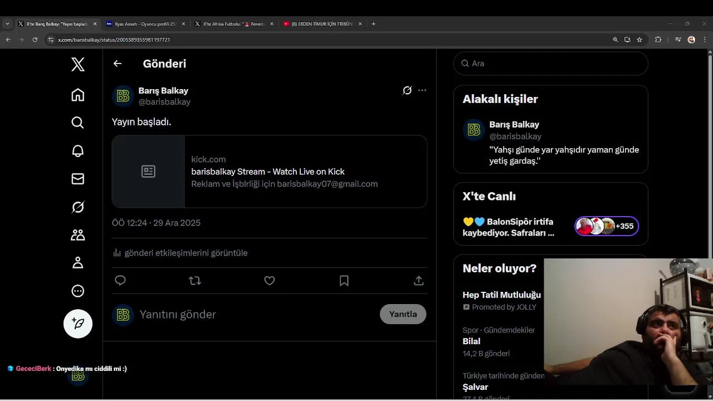
Task: Open Chrome profile avatar
Action: click(x=691, y=40)
